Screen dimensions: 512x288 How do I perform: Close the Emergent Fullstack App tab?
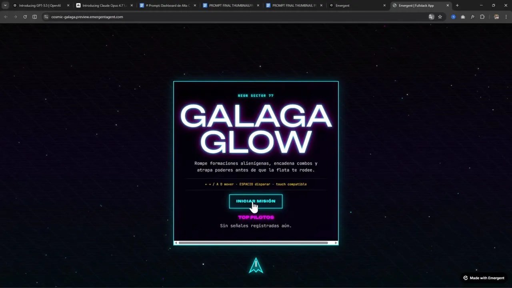(x=448, y=6)
